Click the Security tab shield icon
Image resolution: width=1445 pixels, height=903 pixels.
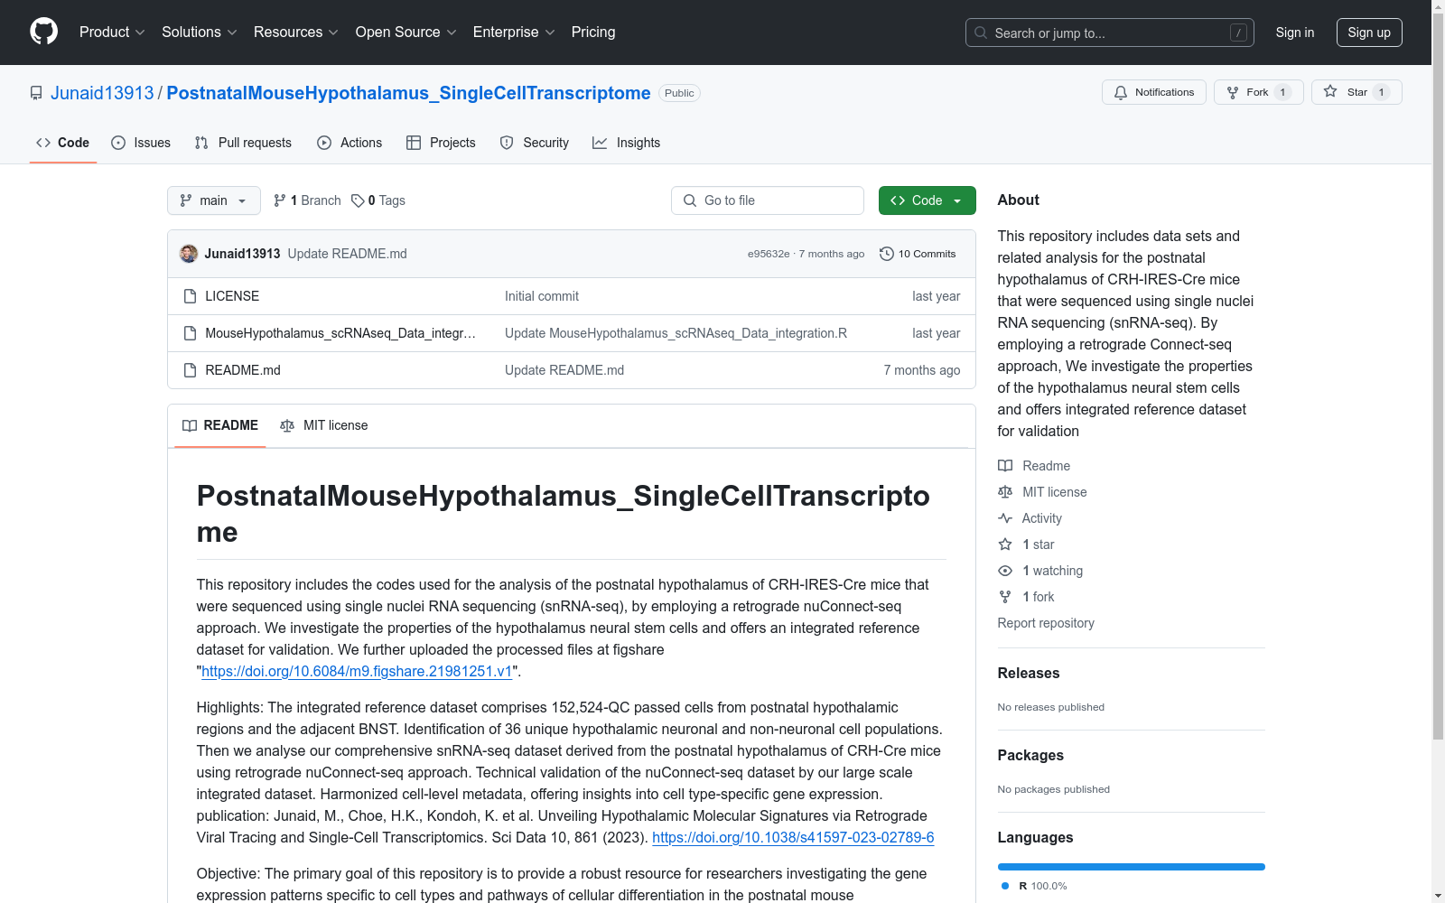coord(507,143)
